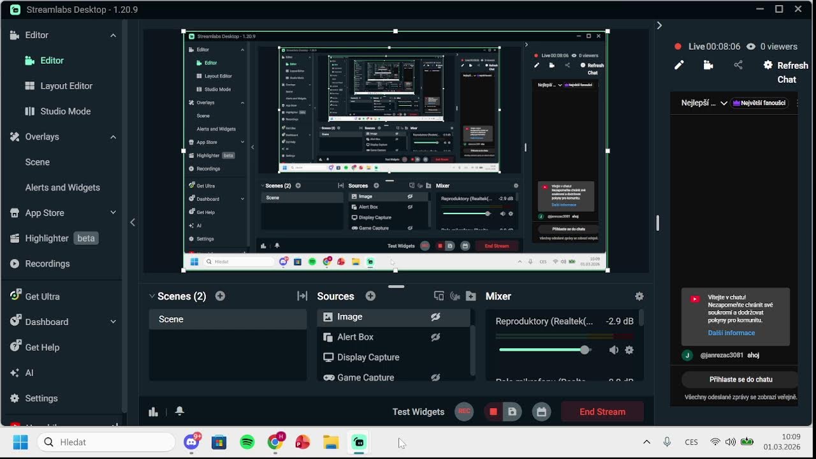The height and width of the screenshot is (459, 816).
Task: Open stream schedule calendar icon
Action: pyautogui.click(x=541, y=412)
